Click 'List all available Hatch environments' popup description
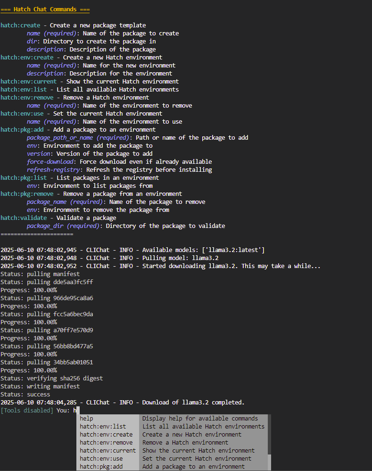Image resolution: width=372 pixels, height=471 pixels. [x=203, y=427]
